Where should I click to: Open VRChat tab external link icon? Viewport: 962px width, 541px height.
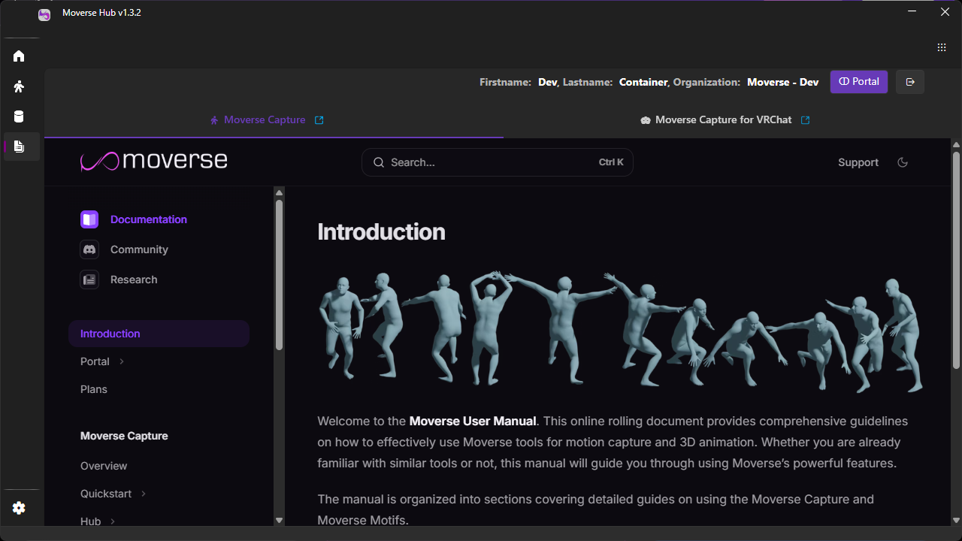point(806,120)
